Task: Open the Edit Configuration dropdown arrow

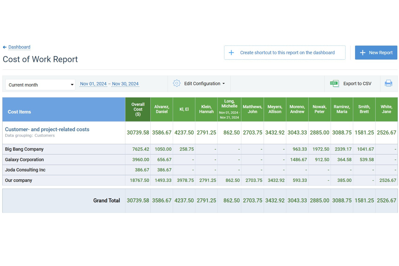Action: 223,84
